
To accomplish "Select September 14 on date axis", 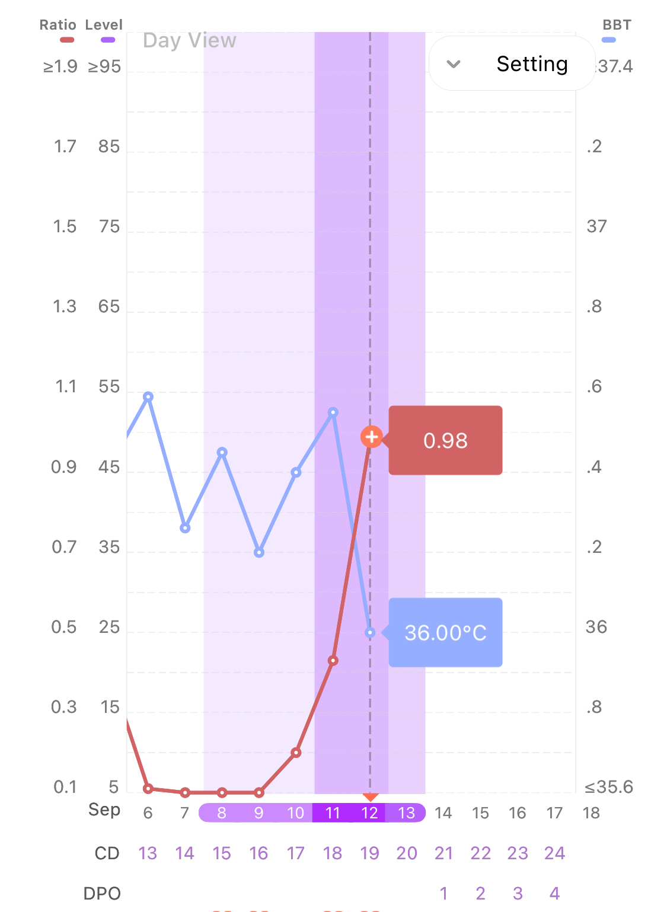I will [443, 812].
